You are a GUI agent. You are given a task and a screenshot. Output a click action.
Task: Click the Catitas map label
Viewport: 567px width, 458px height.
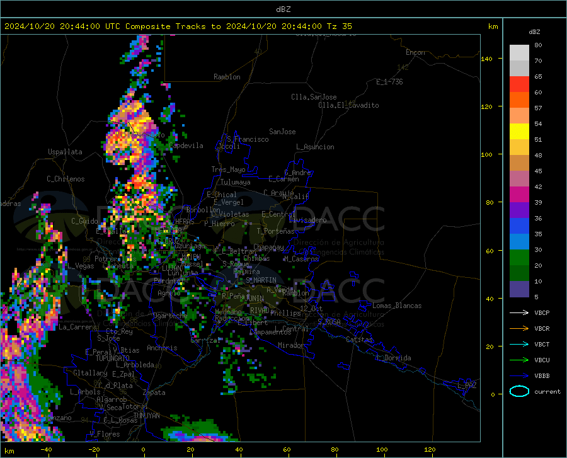[360, 340]
